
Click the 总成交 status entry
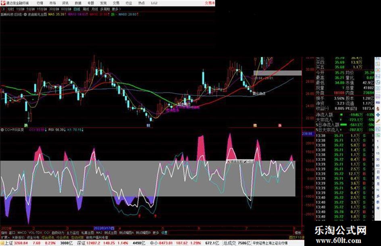click(x=237, y=243)
